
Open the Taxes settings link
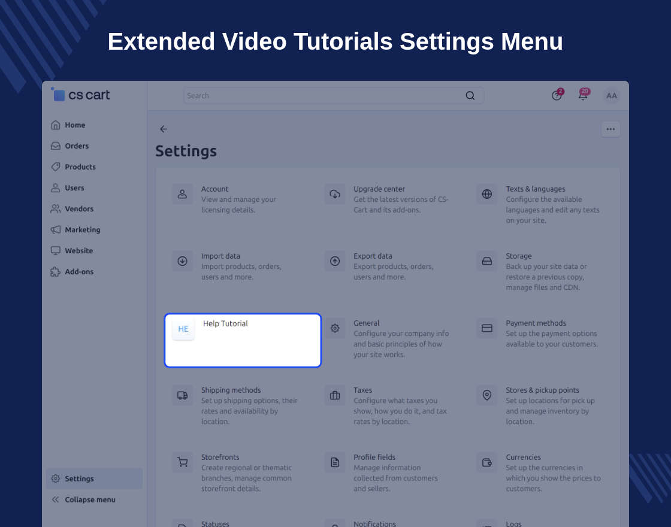click(363, 390)
